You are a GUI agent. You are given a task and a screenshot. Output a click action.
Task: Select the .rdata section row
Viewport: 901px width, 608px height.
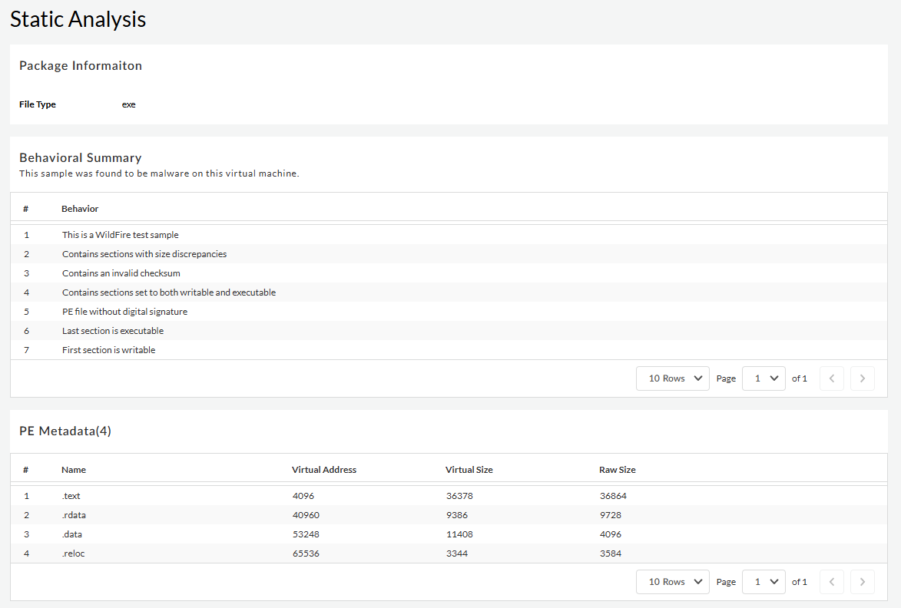tap(74, 515)
